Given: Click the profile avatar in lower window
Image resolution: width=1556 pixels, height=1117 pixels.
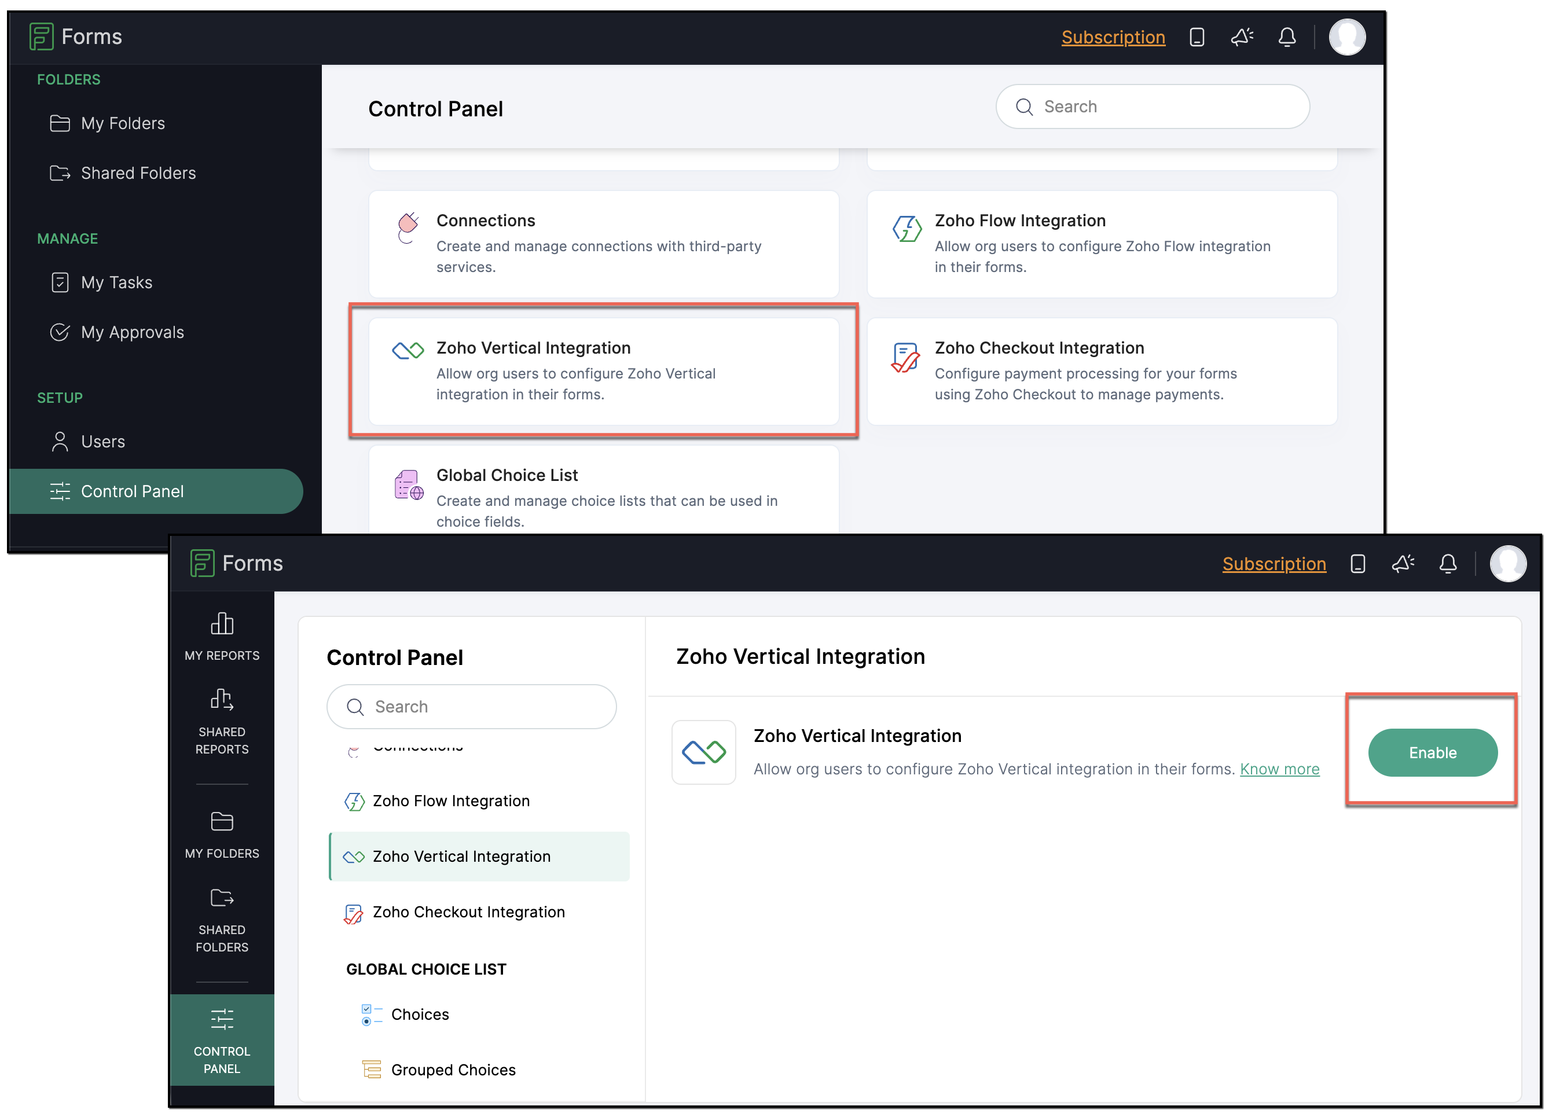Looking at the screenshot, I should 1507,563.
